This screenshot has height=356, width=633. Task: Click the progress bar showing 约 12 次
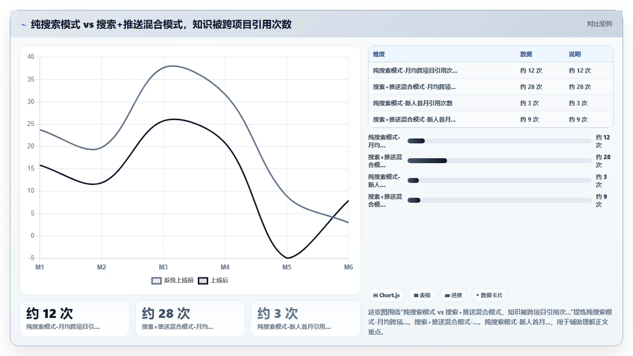[x=499, y=141]
